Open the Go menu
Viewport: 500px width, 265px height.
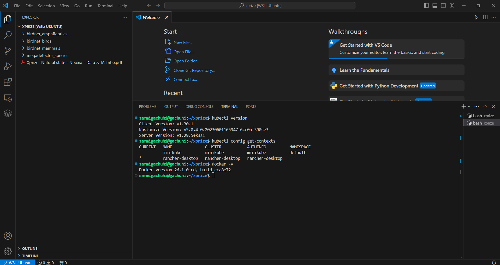[x=77, y=6]
